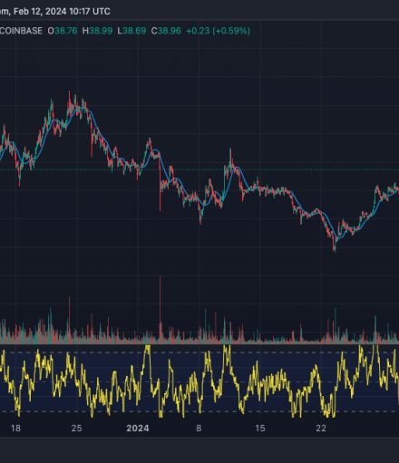The image size is (399, 463).
Task: Click the oscillator's lower dashed band line
Action: pos(199,411)
